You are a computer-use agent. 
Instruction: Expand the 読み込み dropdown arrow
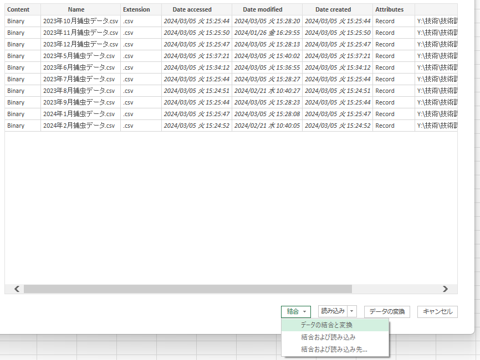(x=352, y=312)
